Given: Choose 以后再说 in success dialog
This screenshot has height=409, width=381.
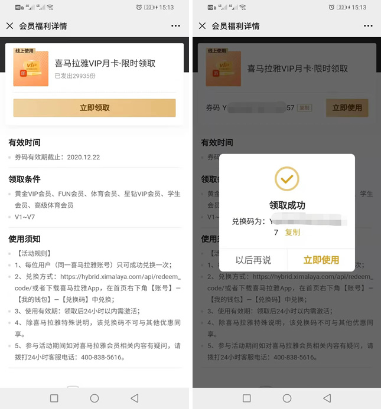Looking at the screenshot, I should click(x=253, y=260).
